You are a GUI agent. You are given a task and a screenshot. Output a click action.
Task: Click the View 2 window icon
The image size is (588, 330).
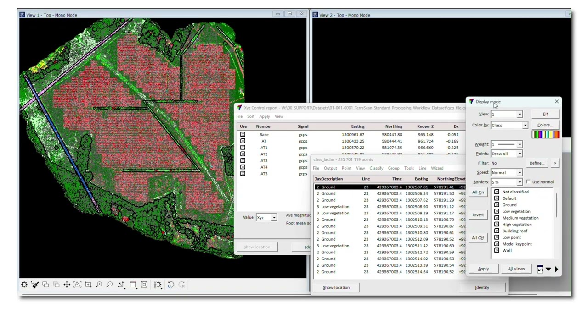(x=315, y=15)
